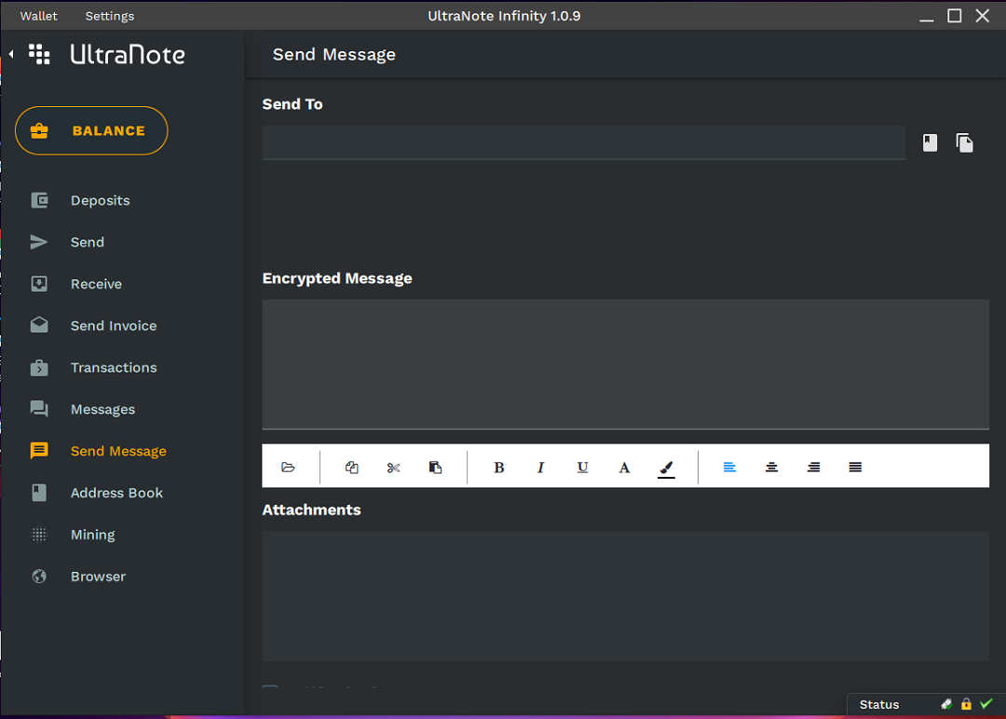Click the Transactions briefcase icon
1006x719 pixels.
[39, 368]
